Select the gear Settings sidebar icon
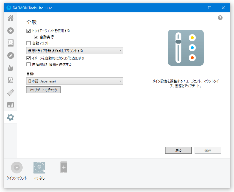The width and height of the screenshot is (234, 192). point(11,117)
